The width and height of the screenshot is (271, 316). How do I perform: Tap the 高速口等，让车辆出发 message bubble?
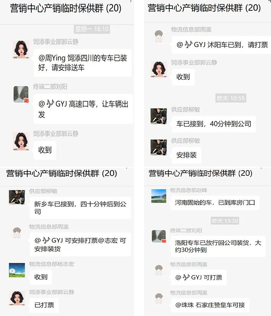[x=83, y=109]
